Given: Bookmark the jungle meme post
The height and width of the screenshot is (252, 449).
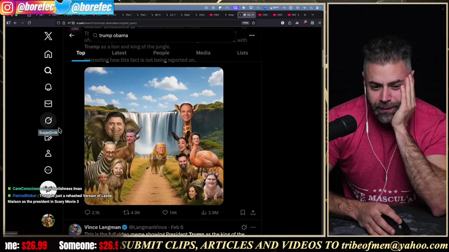Looking at the screenshot, I should point(242,212).
